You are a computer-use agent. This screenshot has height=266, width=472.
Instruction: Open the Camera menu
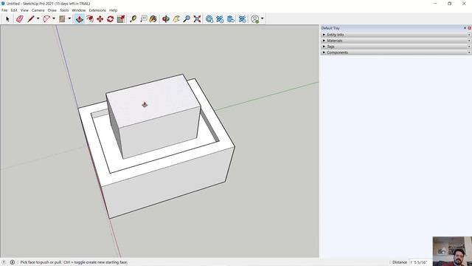point(38,10)
